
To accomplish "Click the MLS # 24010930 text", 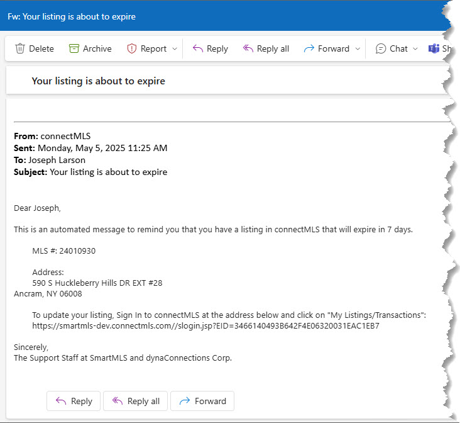I will click(63, 251).
